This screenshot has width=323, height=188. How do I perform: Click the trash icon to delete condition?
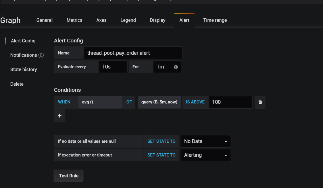click(x=260, y=102)
